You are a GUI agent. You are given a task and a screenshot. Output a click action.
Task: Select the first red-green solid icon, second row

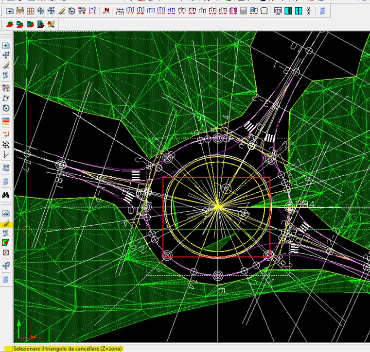(10, 23)
